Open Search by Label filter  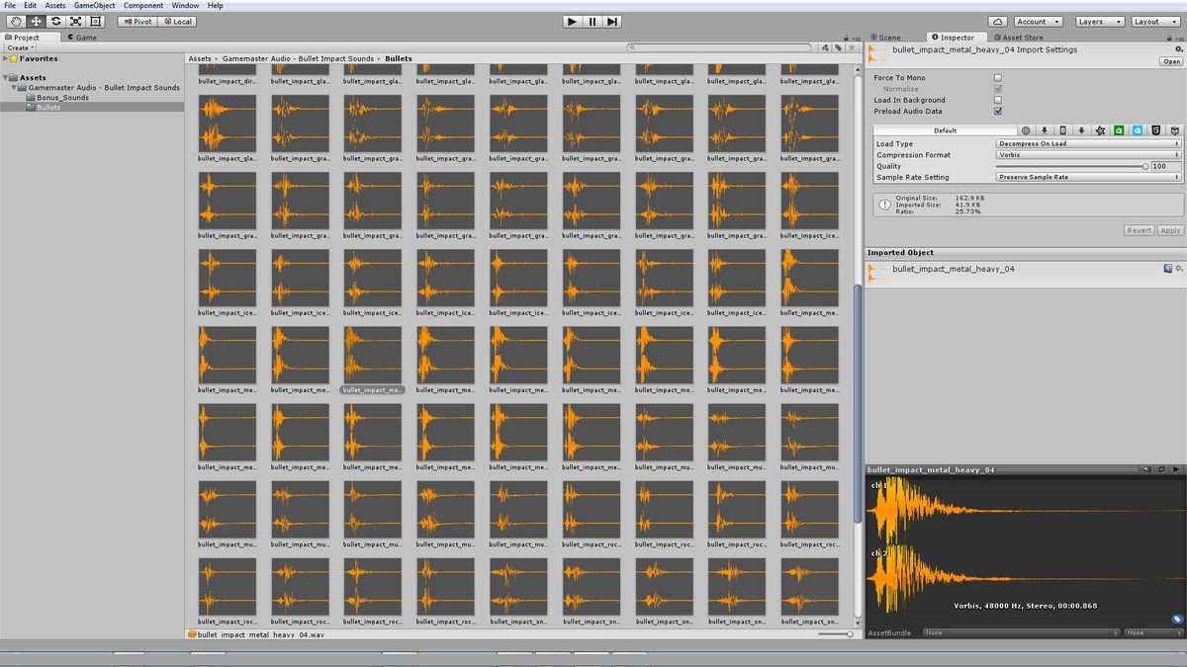pos(839,46)
